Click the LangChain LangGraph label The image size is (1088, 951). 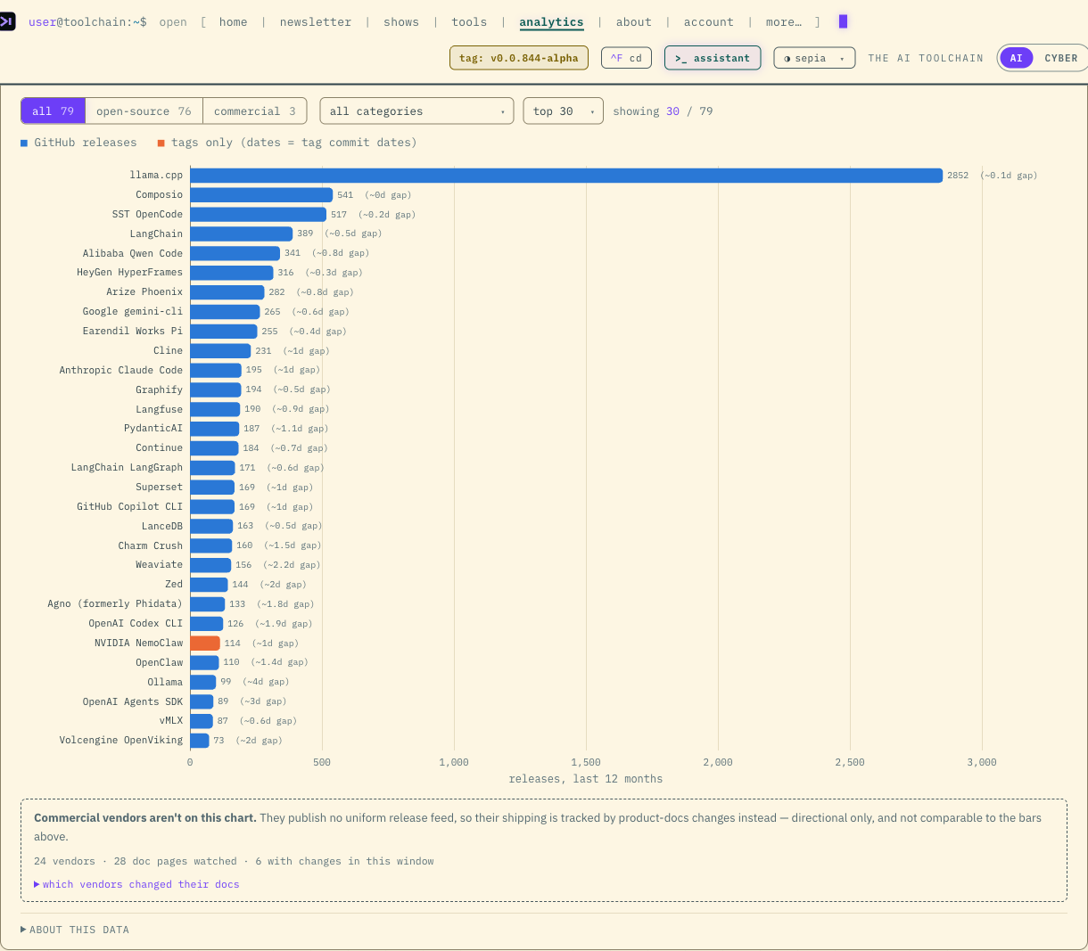click(x=127, y=468)
